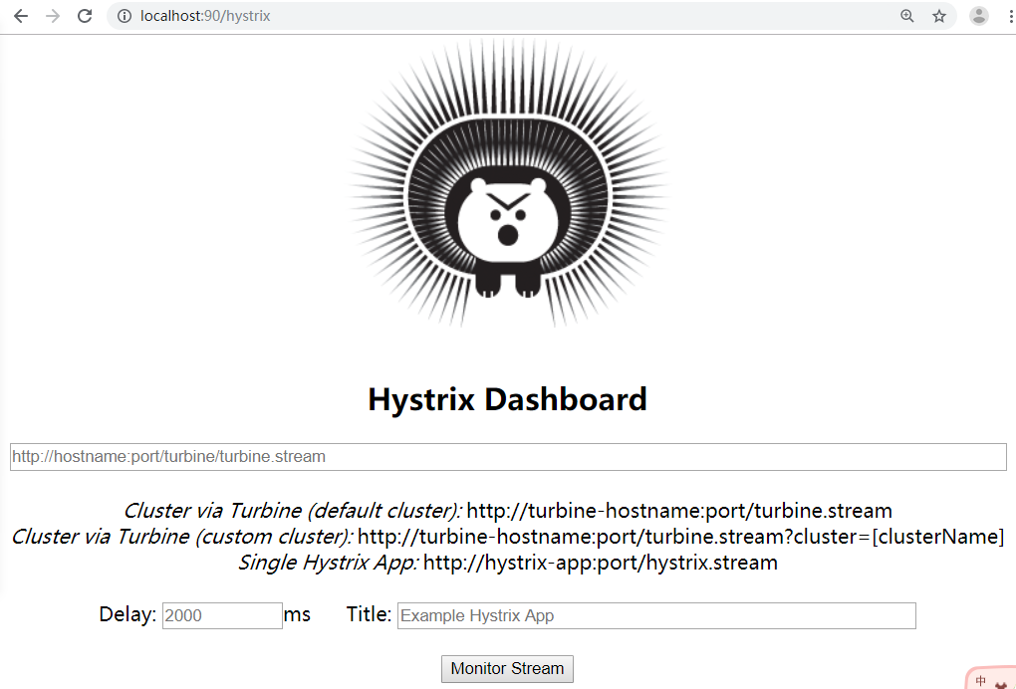Image resolution: width=1016 pixels, height=689 pixels.
Task: Click the 'ms' unit label
Action: coord(298,614)
